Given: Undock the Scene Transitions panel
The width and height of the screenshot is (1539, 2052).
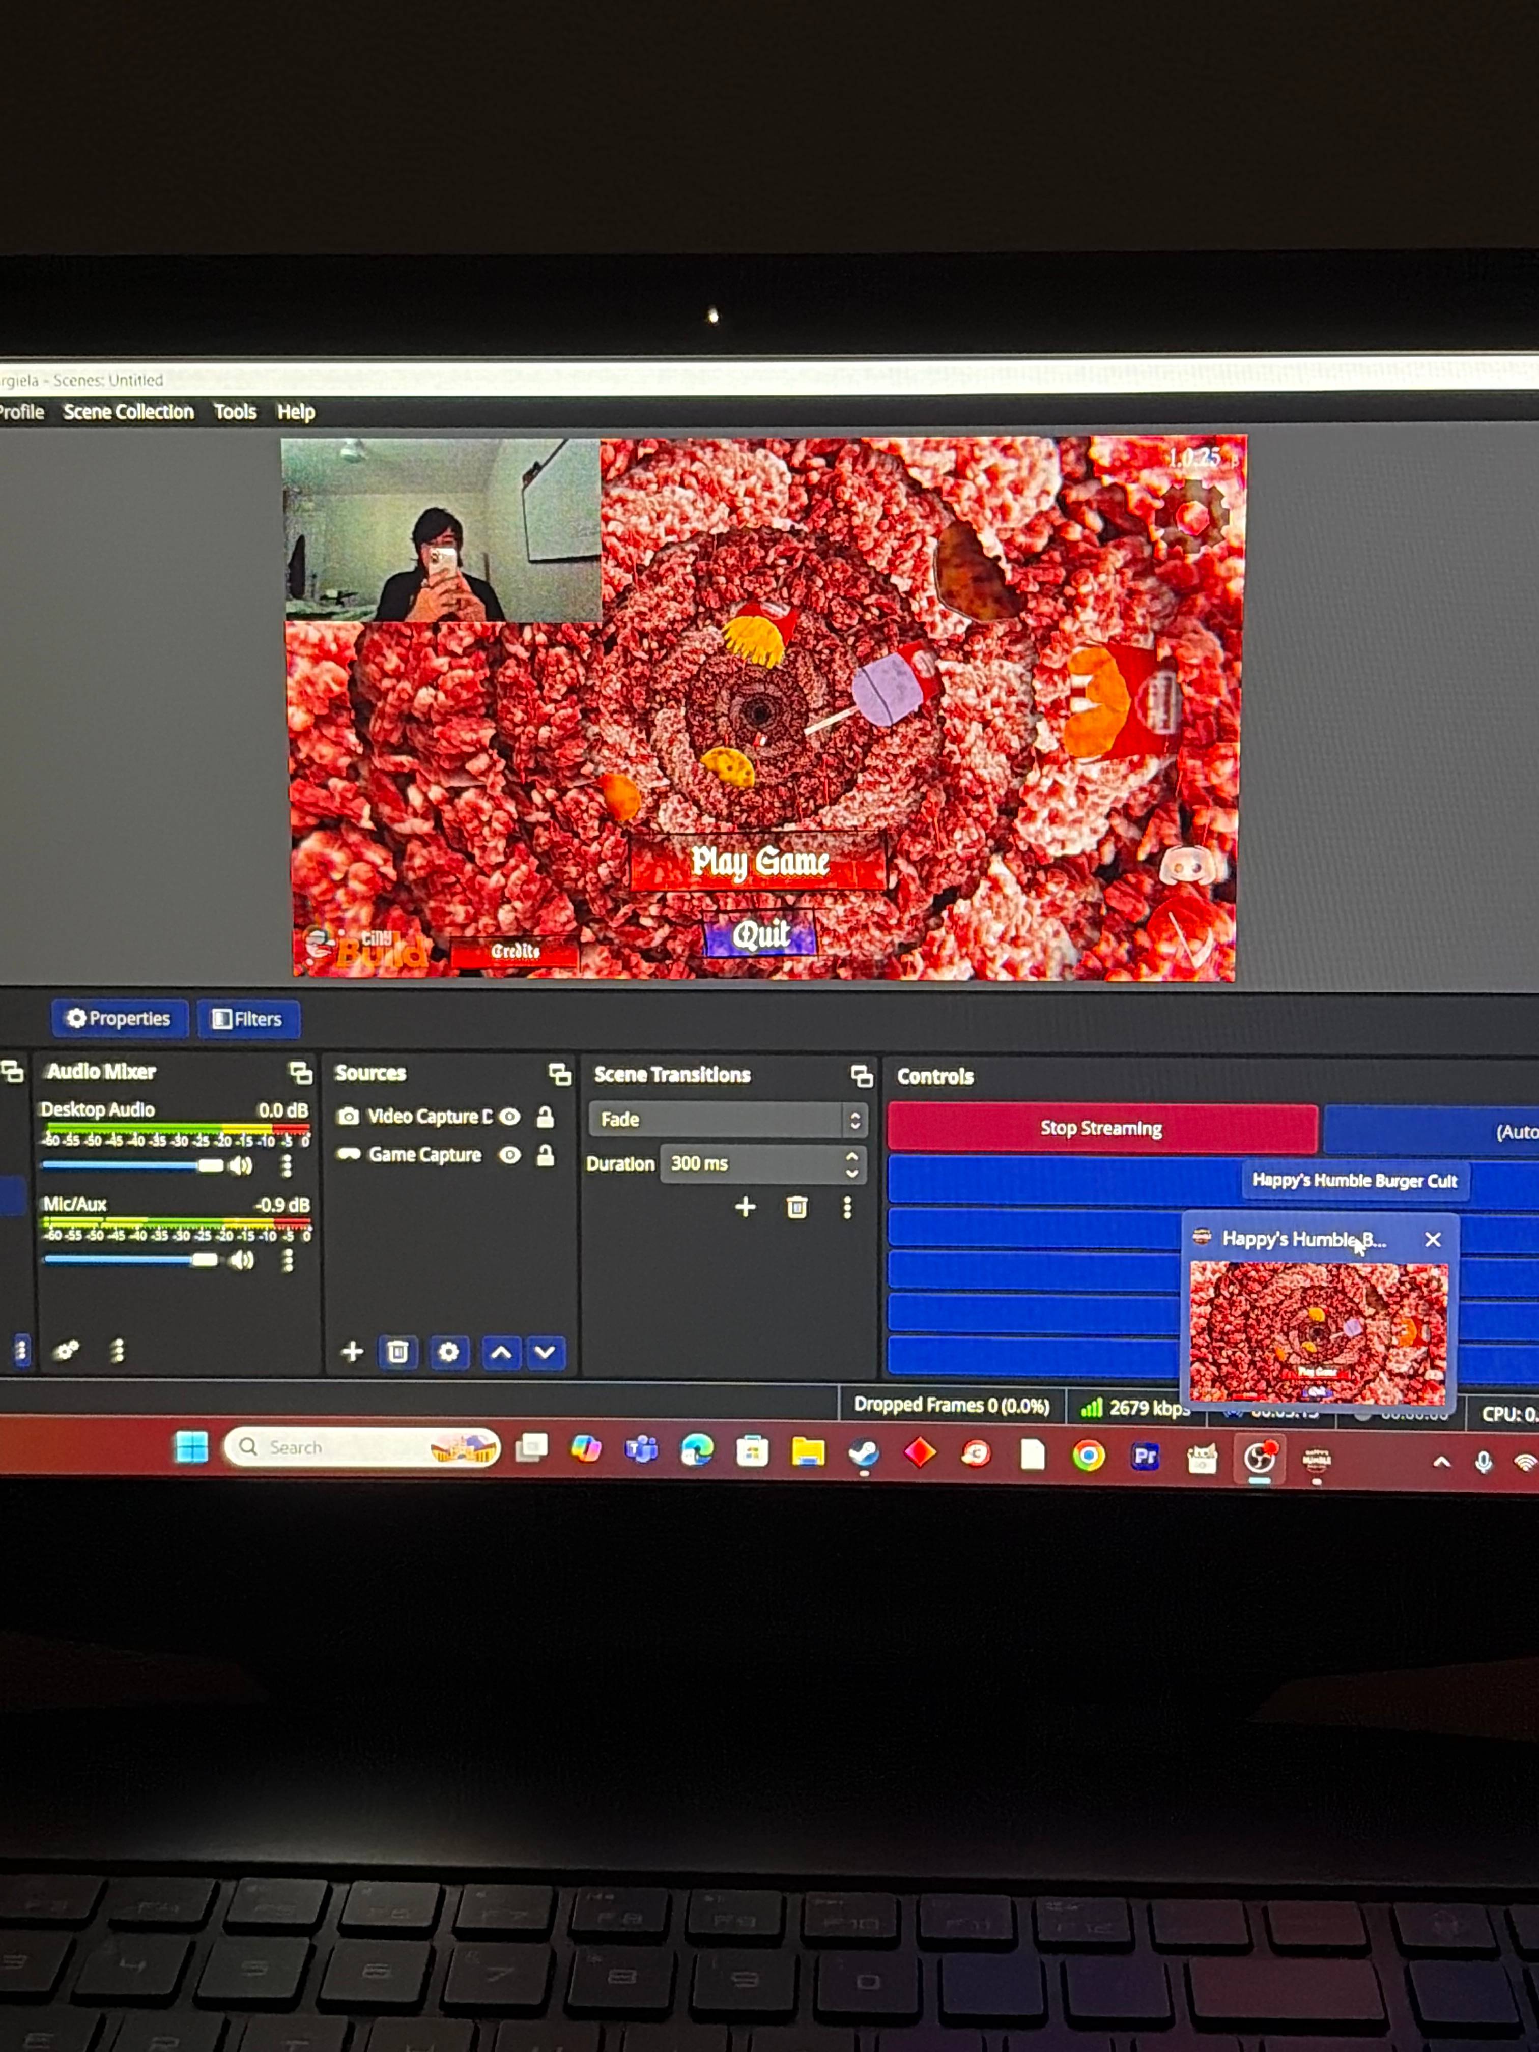Looking at the screenshot, I should click(862, 1076).
